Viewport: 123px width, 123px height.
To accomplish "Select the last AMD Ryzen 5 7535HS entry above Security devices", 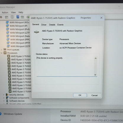I will (x=22, y=92).
